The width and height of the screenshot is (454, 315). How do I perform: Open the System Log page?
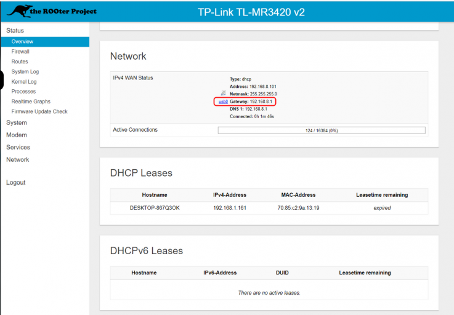(25, 72)
